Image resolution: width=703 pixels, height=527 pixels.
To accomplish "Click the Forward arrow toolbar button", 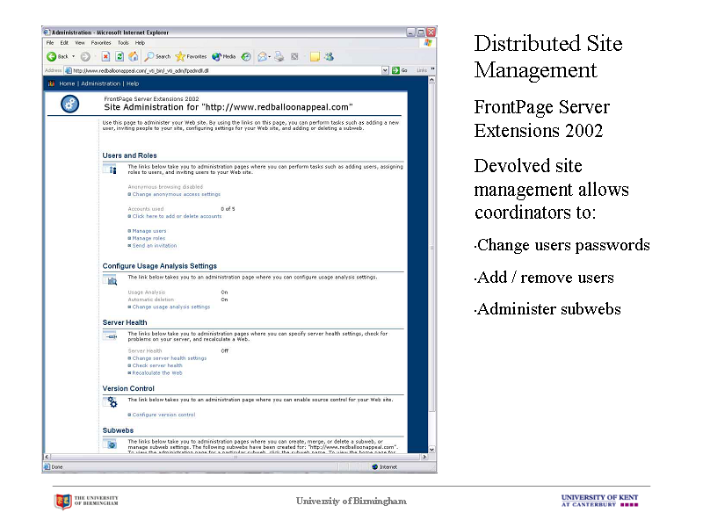I will coord(85,56).
